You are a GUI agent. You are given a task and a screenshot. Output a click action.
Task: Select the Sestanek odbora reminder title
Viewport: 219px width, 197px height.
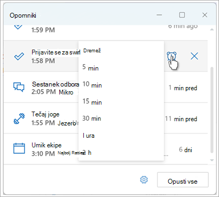(56, 84)
